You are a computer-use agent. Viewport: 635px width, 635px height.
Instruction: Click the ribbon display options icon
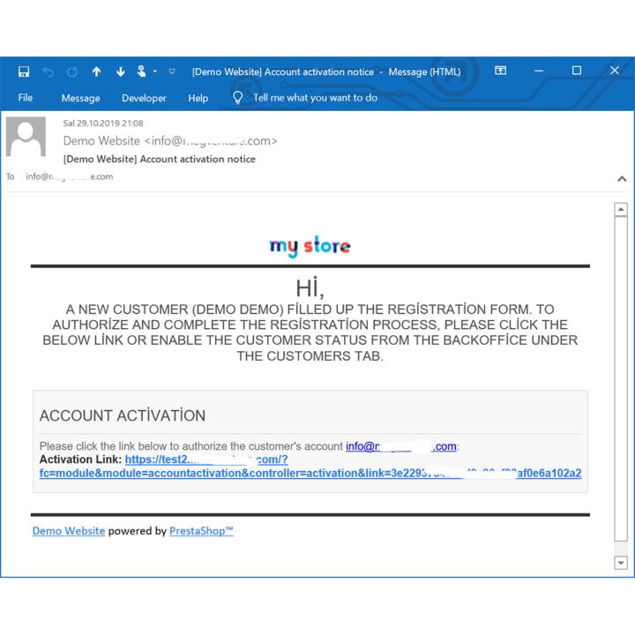501,71
